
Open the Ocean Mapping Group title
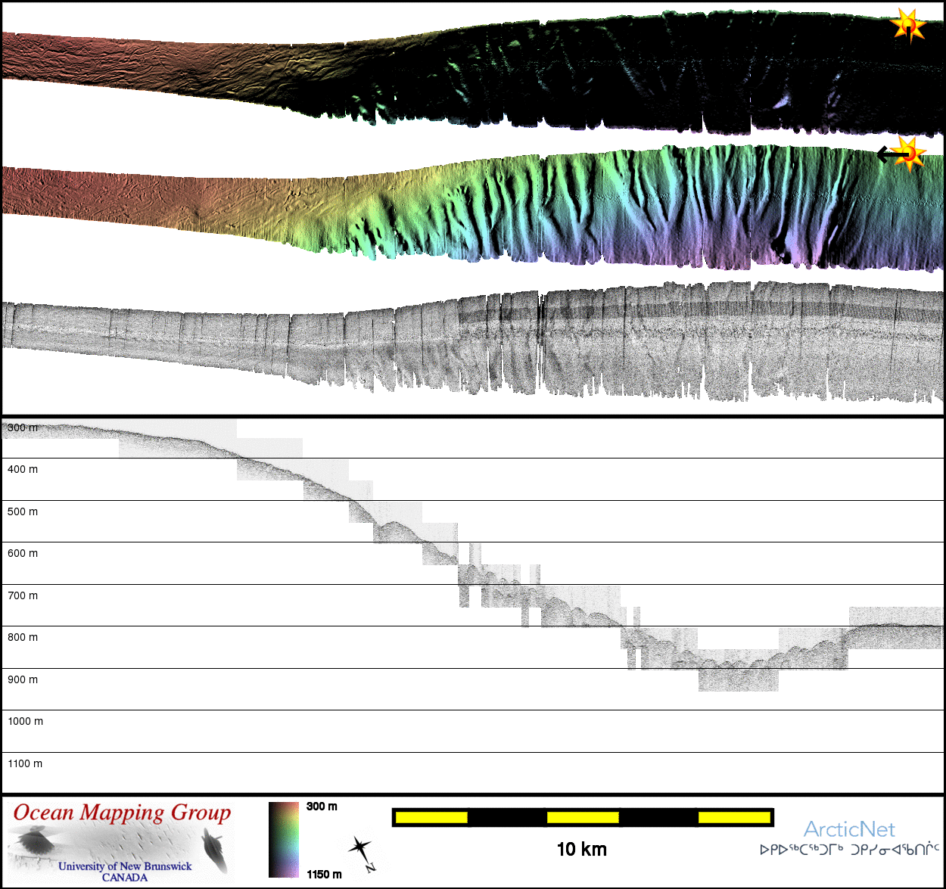pos(122,813)
